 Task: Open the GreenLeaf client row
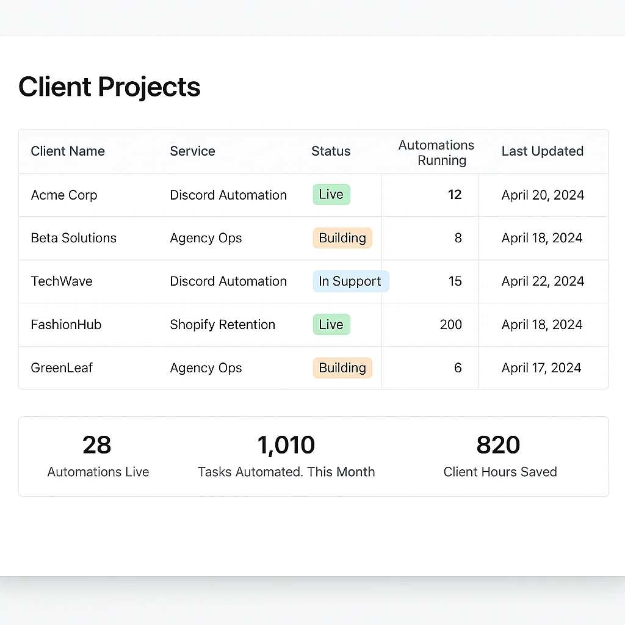tap(314, 367)
